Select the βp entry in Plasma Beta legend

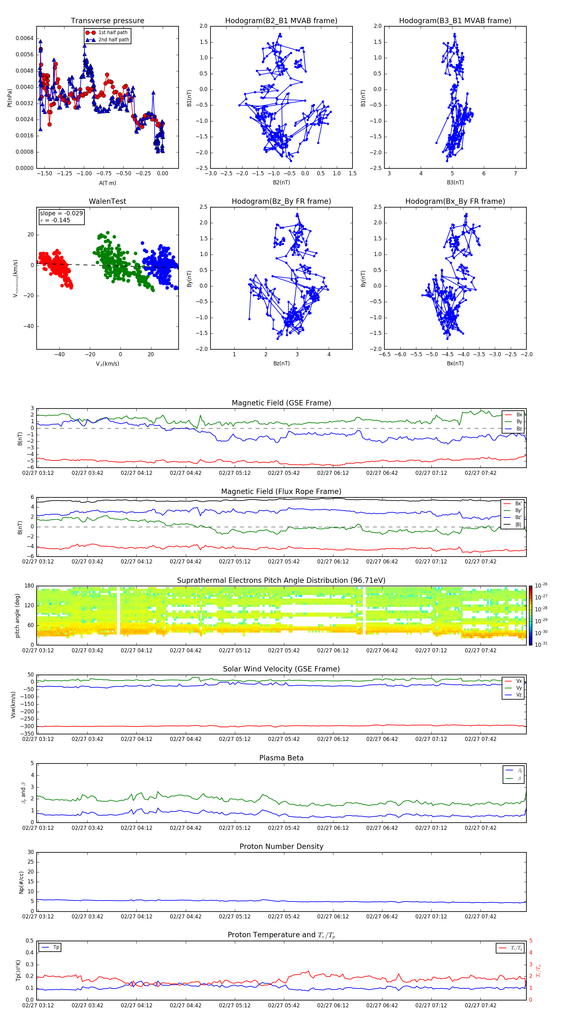pyautogui.click(x=514, y=770)
